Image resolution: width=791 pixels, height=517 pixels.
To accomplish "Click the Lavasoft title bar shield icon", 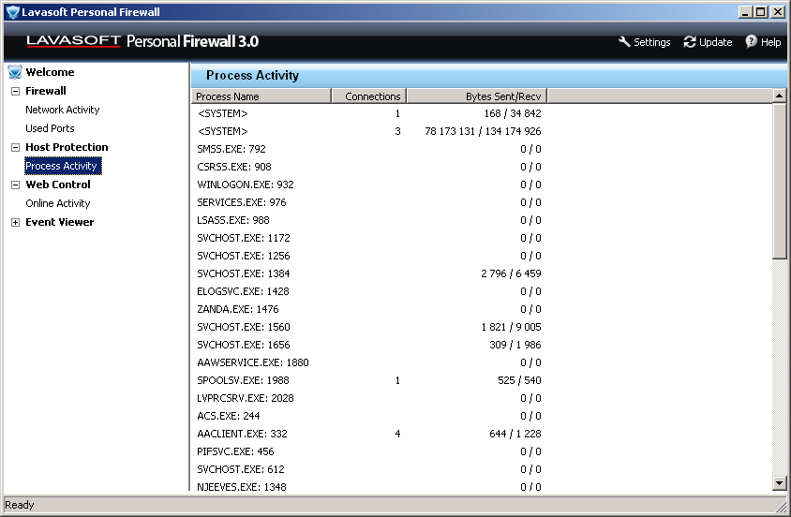I will pyautogui.click(x=12, y=12).
